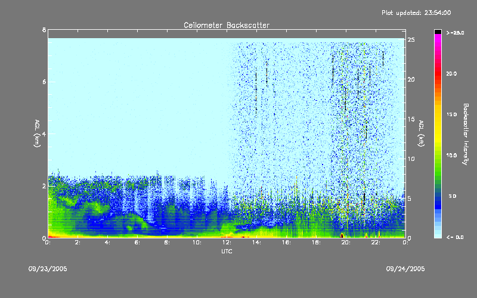Click the left axis tick label 2
The image size is (477, 298).
44,186
